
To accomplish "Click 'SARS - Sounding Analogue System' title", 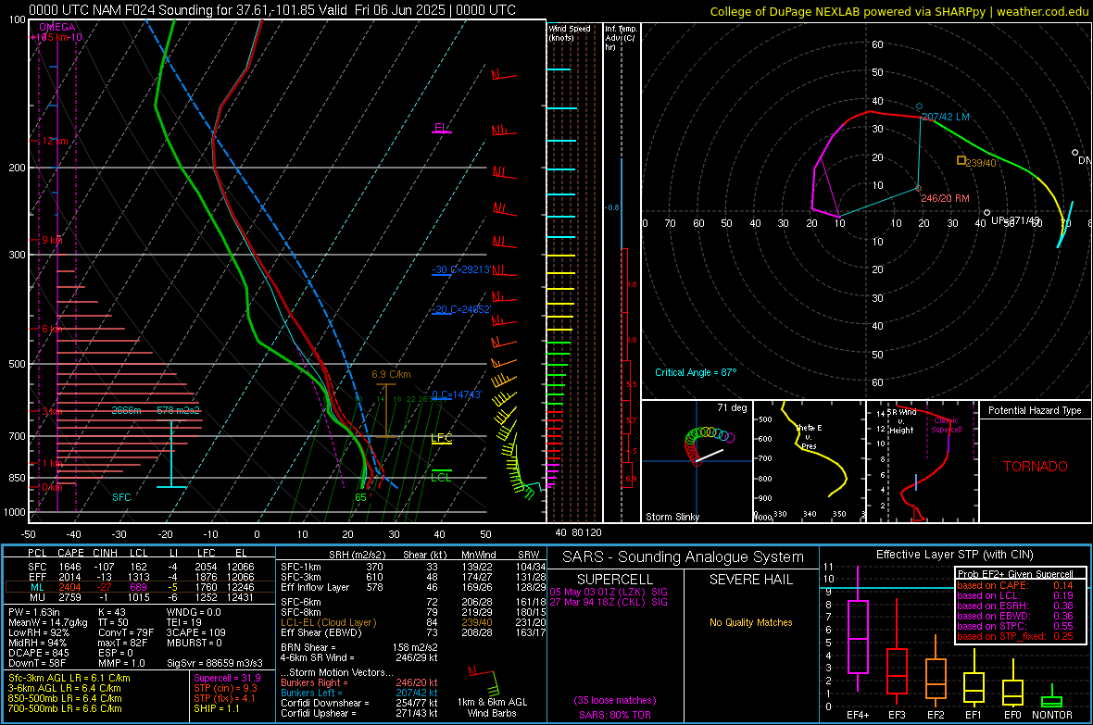I will coord(684,557).
